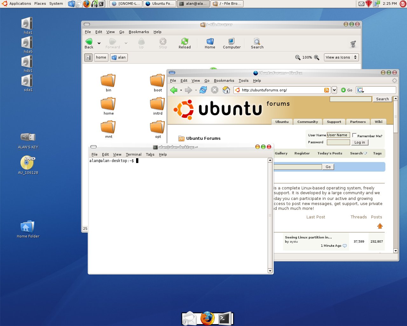Image resolution: width=407 pixels, height=326 pixels.
Task: Click Firefox home icon
Action: point(226,90)
